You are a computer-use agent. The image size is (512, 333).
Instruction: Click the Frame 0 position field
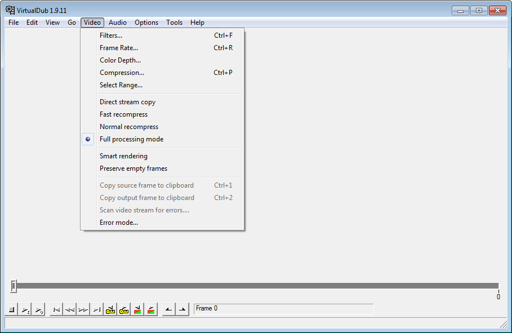pos(283,309)
